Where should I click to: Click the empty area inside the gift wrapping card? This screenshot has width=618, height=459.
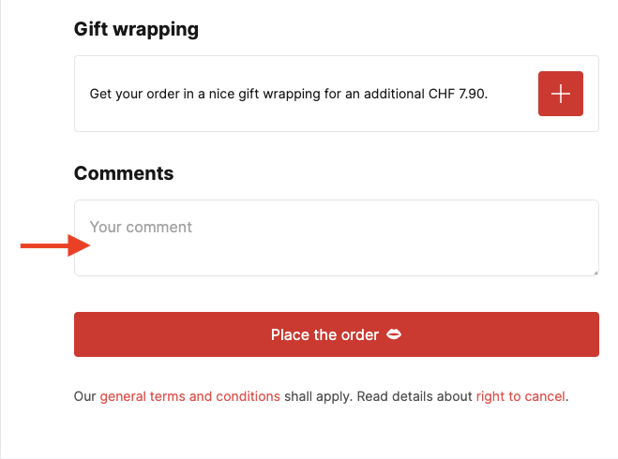click(512, 114)
